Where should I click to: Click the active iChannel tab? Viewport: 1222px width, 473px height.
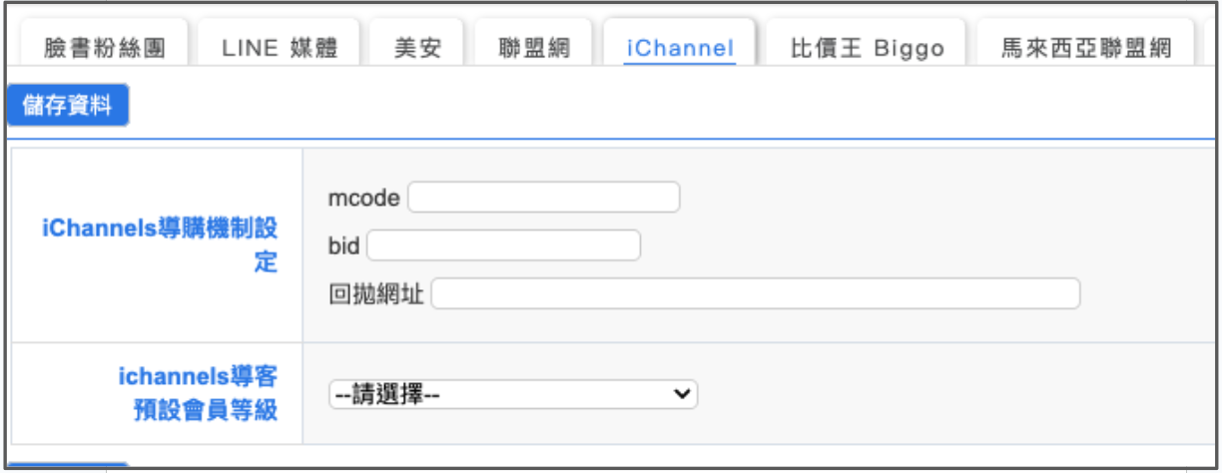point(680,47)
